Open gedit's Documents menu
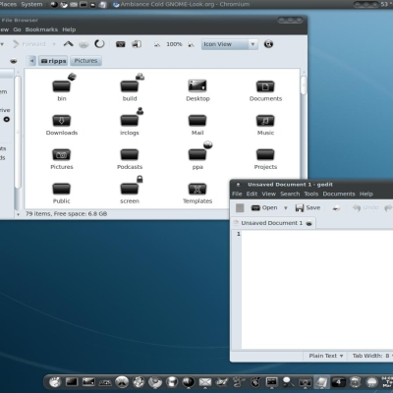The height and width of the screenshot is (393, 393). pyautogui.click(x=339, y=194)
